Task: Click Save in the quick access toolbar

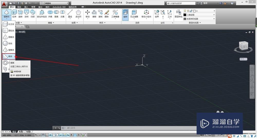Action: click(x=18, y=3)
